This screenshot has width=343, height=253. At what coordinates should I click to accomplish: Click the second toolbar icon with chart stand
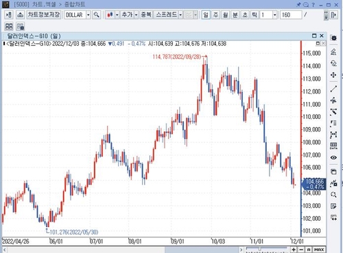[21, 15]
